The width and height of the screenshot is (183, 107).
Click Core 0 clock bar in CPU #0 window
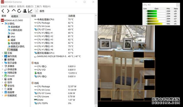pyautogui.click(x=156, y=11)
